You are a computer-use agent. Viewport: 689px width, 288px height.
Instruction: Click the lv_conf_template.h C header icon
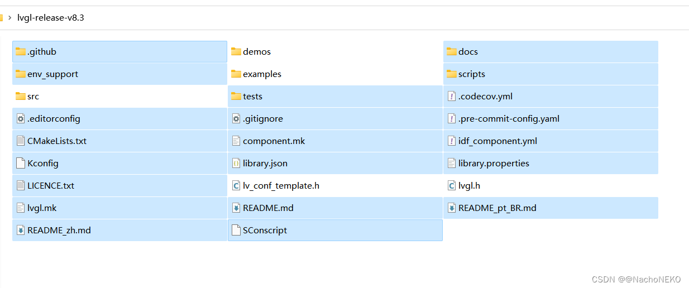[236, 185]
